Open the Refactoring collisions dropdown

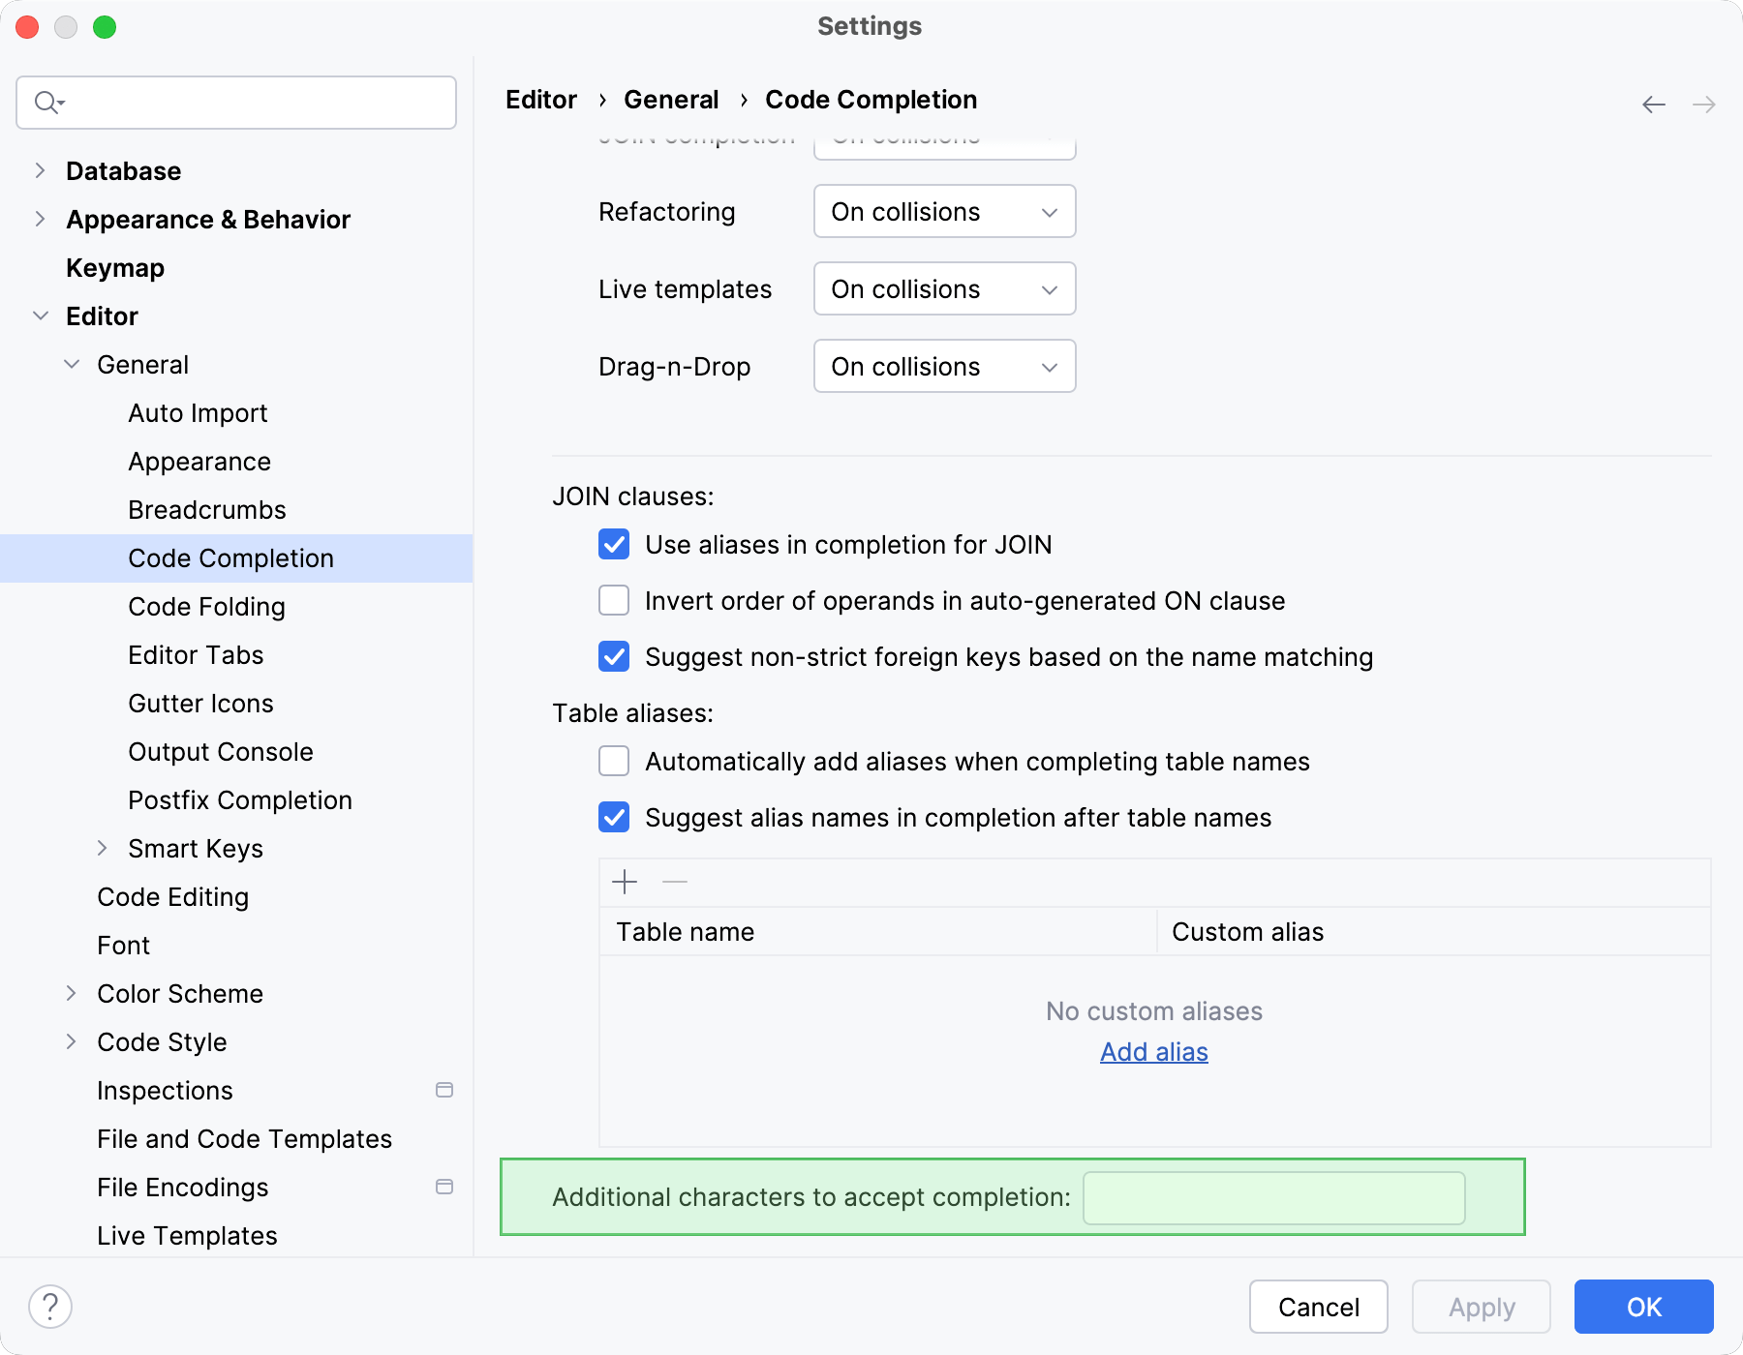[944, 211]
